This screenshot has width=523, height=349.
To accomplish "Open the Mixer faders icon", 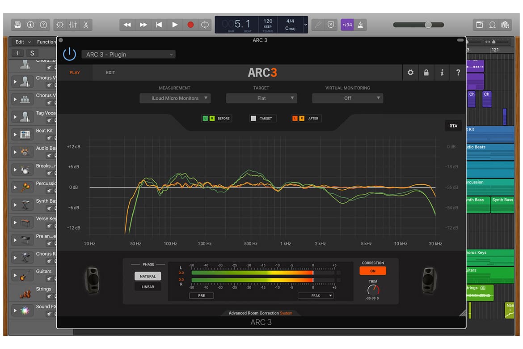I will click(x=73, y=25).
